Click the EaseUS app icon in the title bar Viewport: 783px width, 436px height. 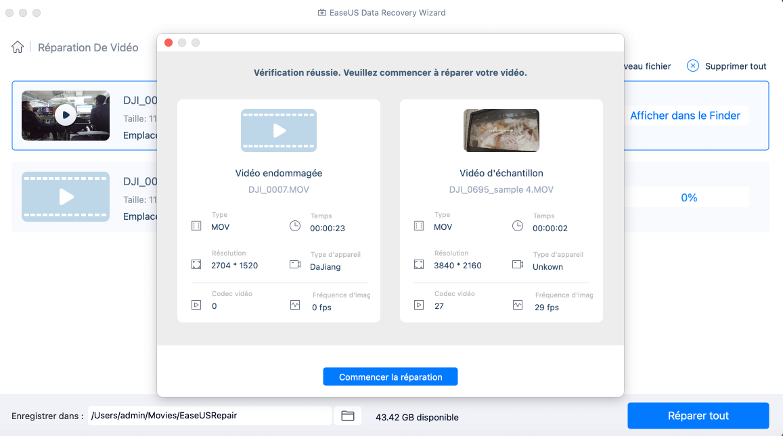pos(322,12)
